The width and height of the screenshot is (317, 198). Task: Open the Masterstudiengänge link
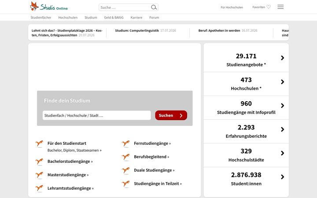tap(68, 175)
